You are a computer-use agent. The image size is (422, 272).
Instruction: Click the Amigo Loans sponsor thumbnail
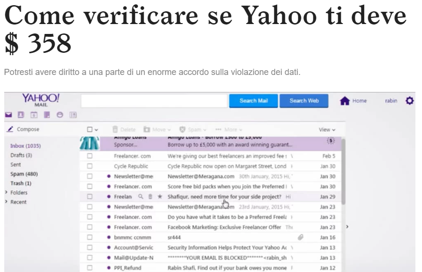[89, 143]
